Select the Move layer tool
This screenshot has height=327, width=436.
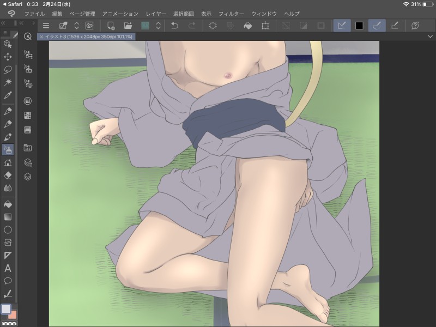point(8,57)
